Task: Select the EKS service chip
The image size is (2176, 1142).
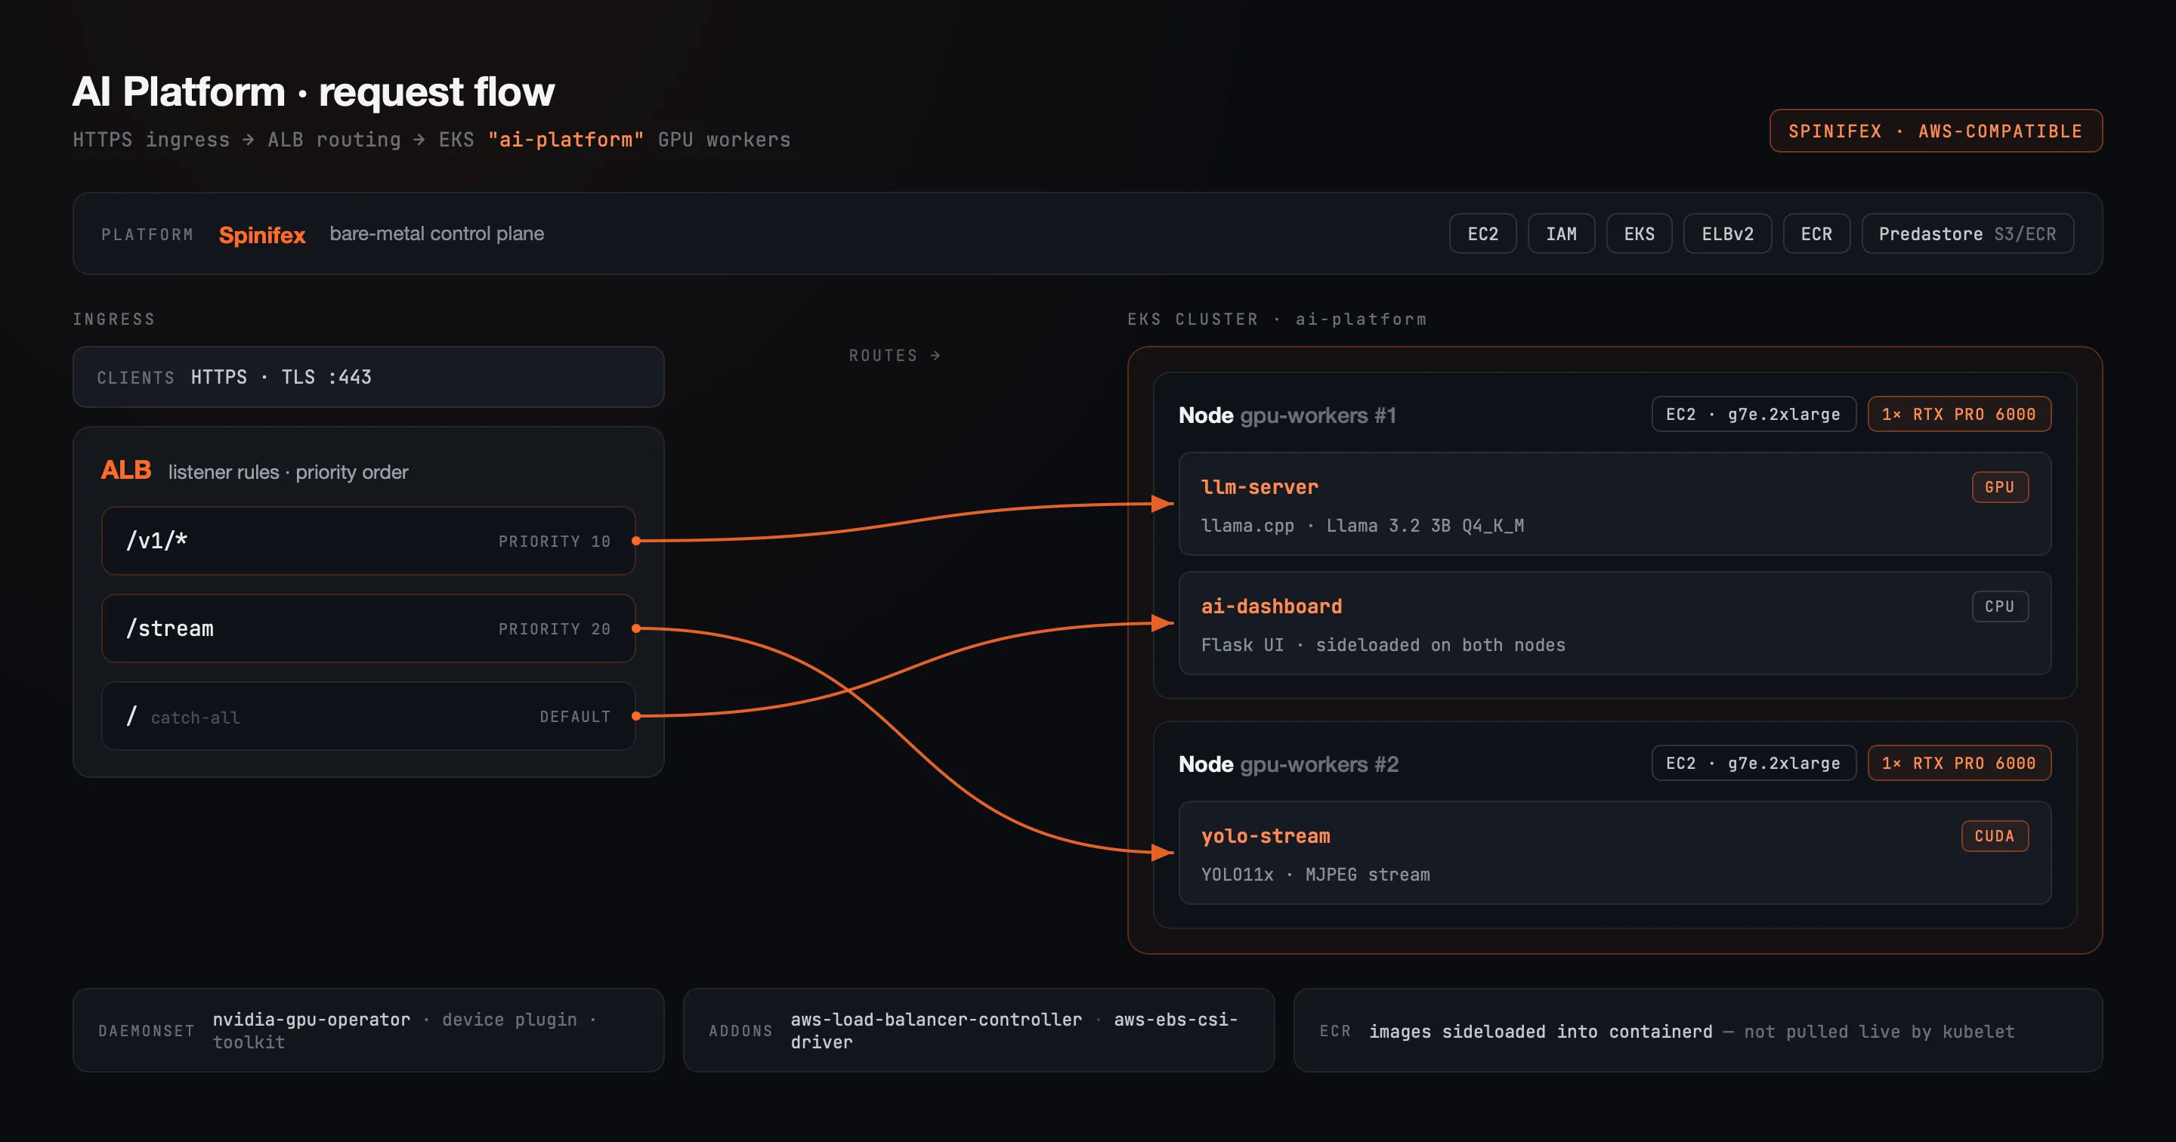Action: [1639, 234]
